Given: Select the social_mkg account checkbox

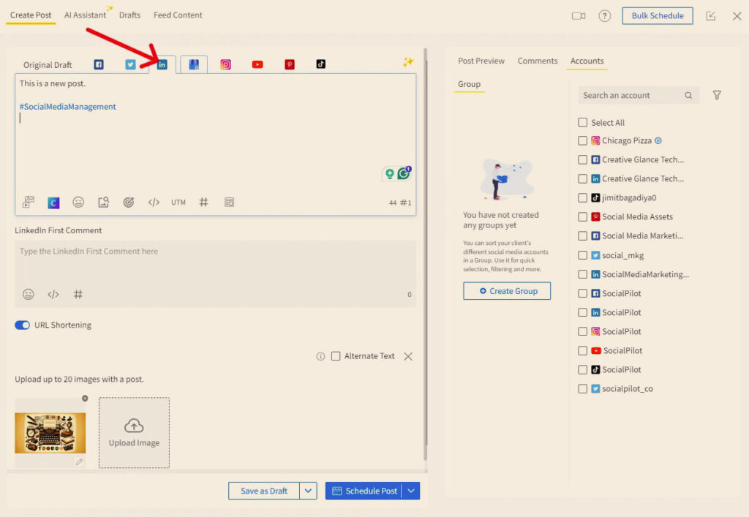Looking at the screenshot, I should click(582, 255).
